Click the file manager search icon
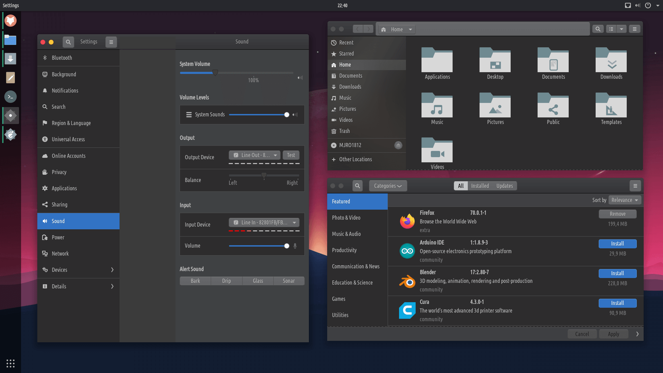 click(x=598, y=29)
